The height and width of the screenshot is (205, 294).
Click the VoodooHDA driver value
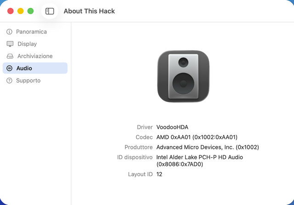coord(172,127)
